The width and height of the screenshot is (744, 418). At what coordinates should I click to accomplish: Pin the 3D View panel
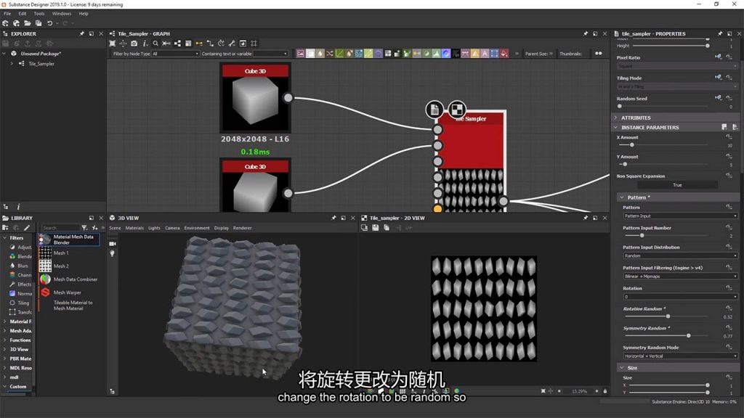[x=334, y=218]
